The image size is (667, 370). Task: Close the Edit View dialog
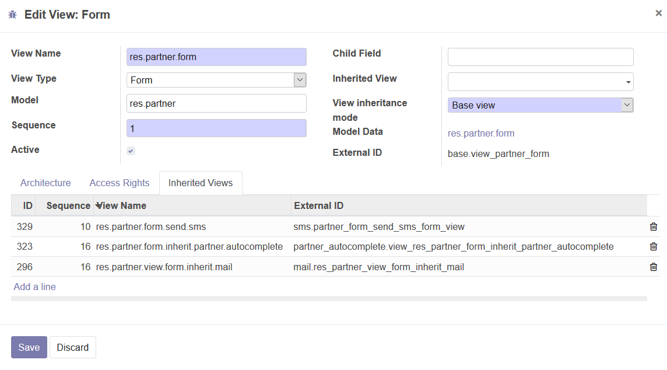tap(658, 13)
